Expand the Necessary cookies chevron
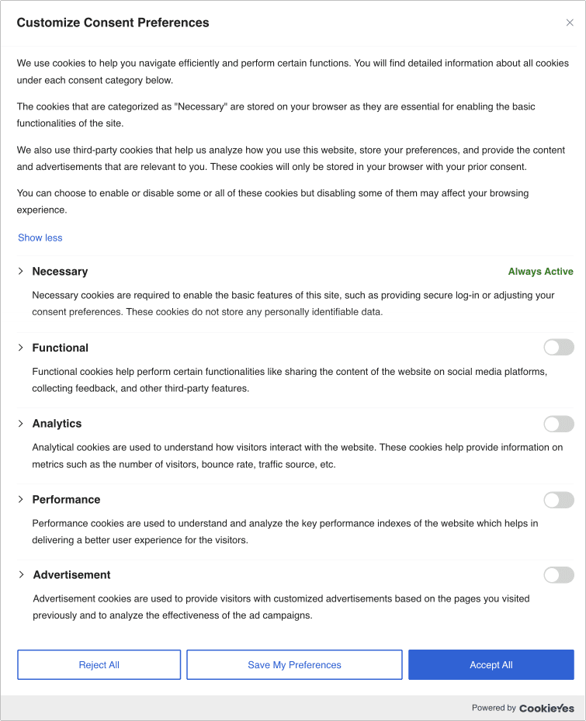The width and height of the screenshot is (586, 721). [20, 272]
